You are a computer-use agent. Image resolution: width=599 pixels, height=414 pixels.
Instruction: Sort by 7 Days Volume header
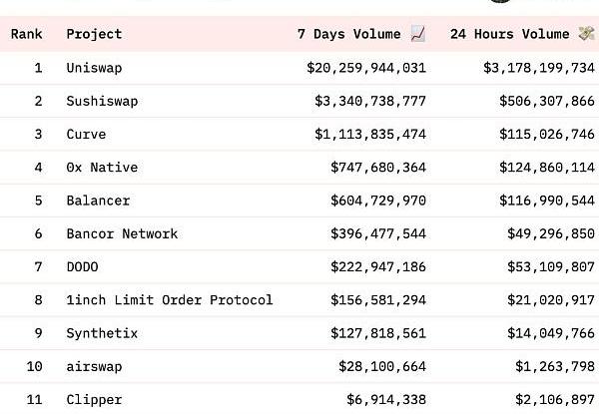point(351,34)
